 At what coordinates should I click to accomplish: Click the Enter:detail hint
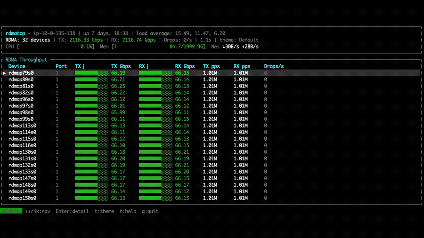[x=72, y=211]
